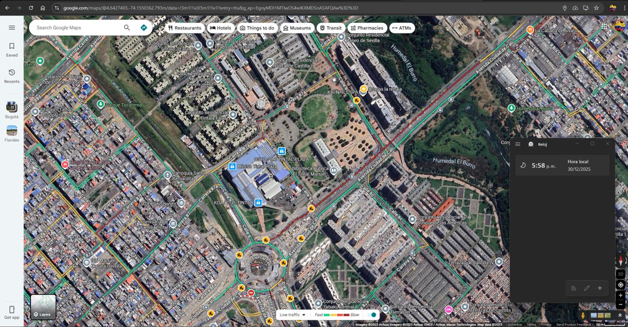
Task: Select the Biblioteca Pública El Tintal pin
Action: point(333,170)
